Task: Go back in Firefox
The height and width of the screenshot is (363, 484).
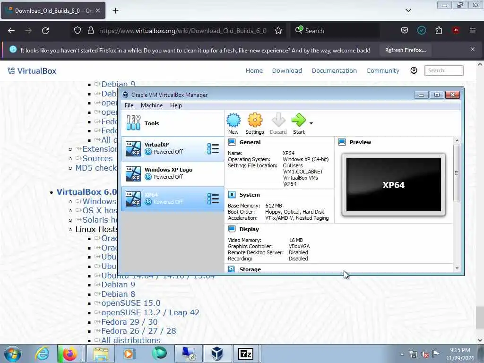Action: 11,31
